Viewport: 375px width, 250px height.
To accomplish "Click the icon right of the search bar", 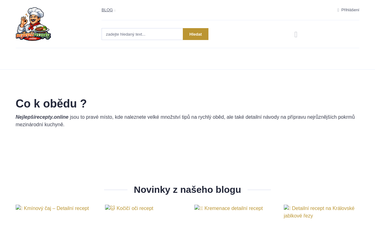I will pos(296,34).
